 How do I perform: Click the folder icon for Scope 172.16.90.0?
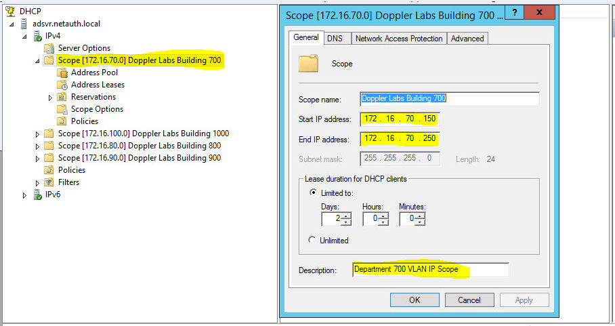(x=49, y=158)
